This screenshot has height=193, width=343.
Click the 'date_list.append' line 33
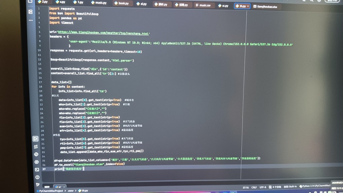click(x=102, y=151)
